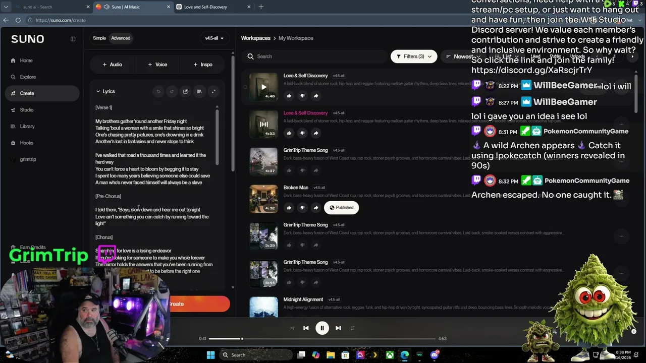Expand the lyrics box to fullscreen
Viewport: 646px width, 363px height.
pyautogui.click(x=213, y=91)
